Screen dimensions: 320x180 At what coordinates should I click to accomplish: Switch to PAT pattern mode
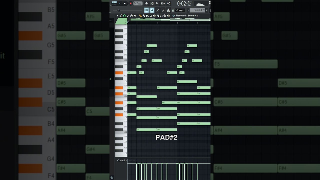(114, 2)
